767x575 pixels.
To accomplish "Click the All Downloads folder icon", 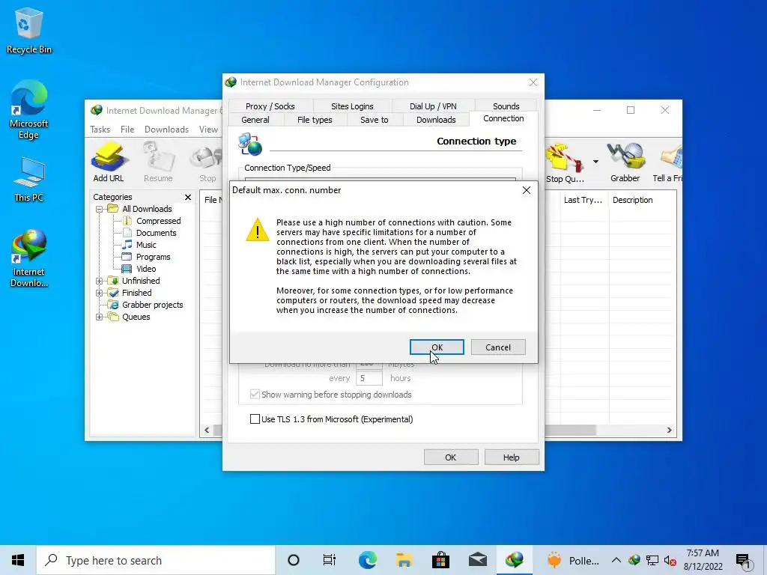I will [x=113, y=209].
